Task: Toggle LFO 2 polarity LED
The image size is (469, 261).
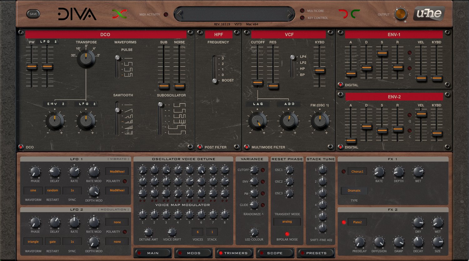Action: 125,232
